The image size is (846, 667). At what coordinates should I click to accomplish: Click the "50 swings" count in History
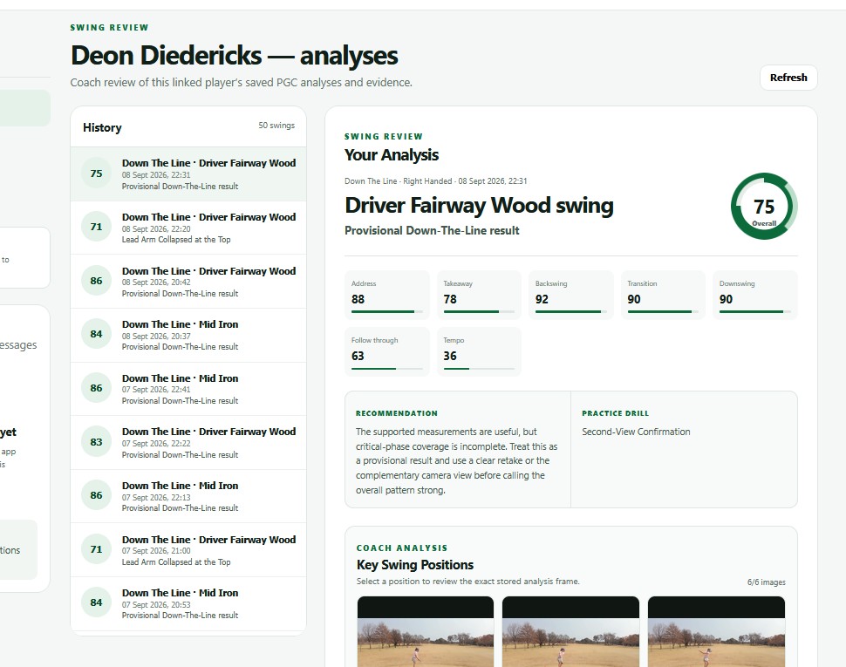pyautogui.click(x=276, y=125)
